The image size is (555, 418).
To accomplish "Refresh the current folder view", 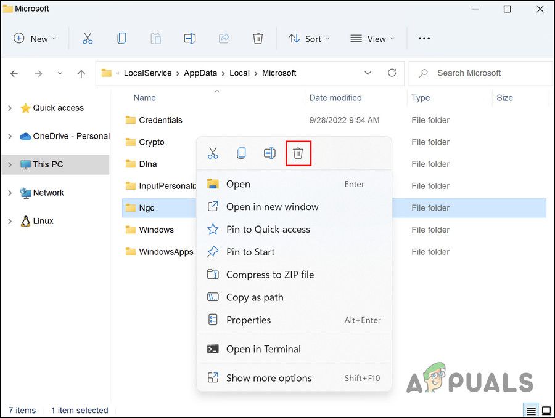I will (392, 73).
